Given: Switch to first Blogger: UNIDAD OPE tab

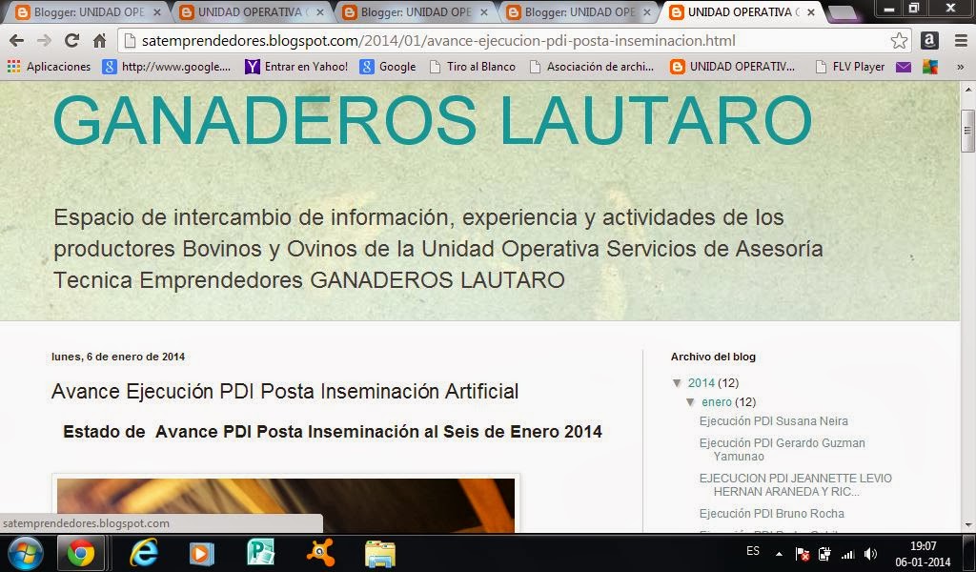Looking at the screenshot, I should (x=87, y=11).
